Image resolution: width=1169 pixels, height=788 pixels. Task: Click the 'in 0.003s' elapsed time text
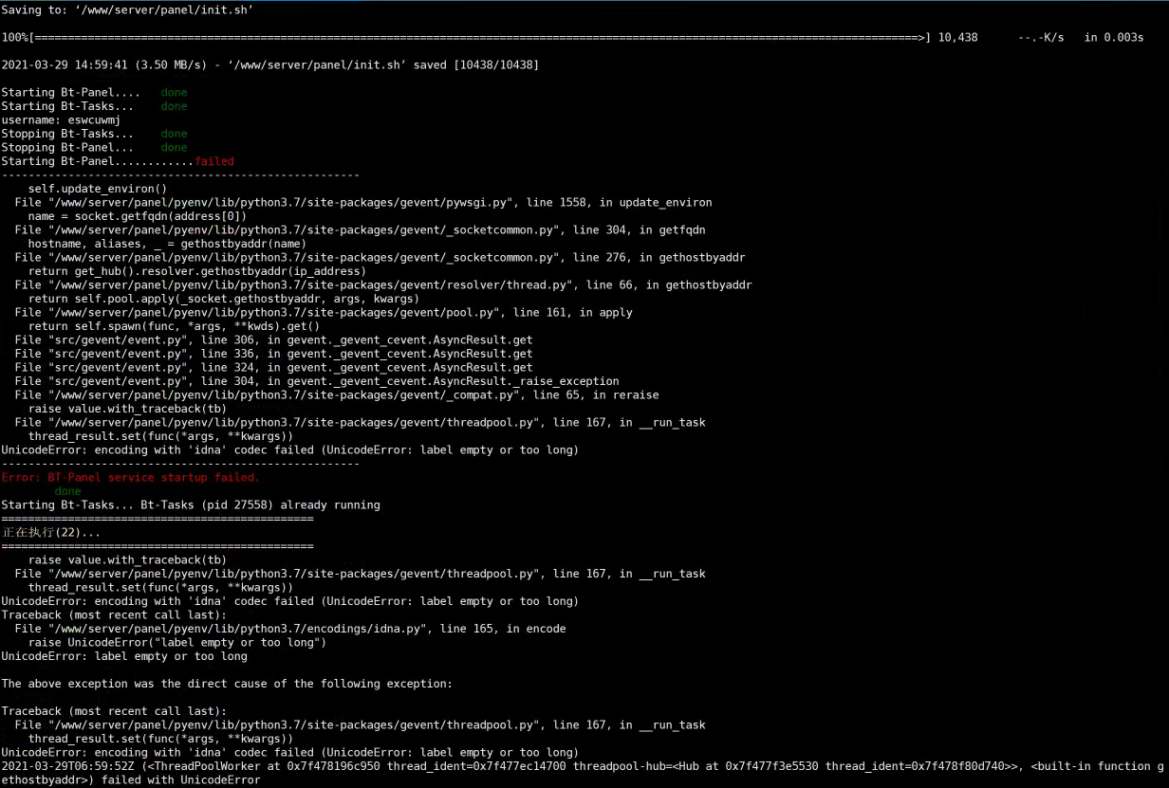pyautogui.click(x=1114, y=38)
